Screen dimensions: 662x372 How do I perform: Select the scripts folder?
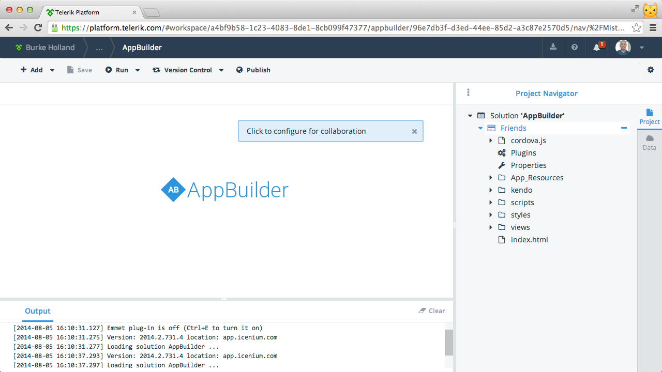point(522,203)
